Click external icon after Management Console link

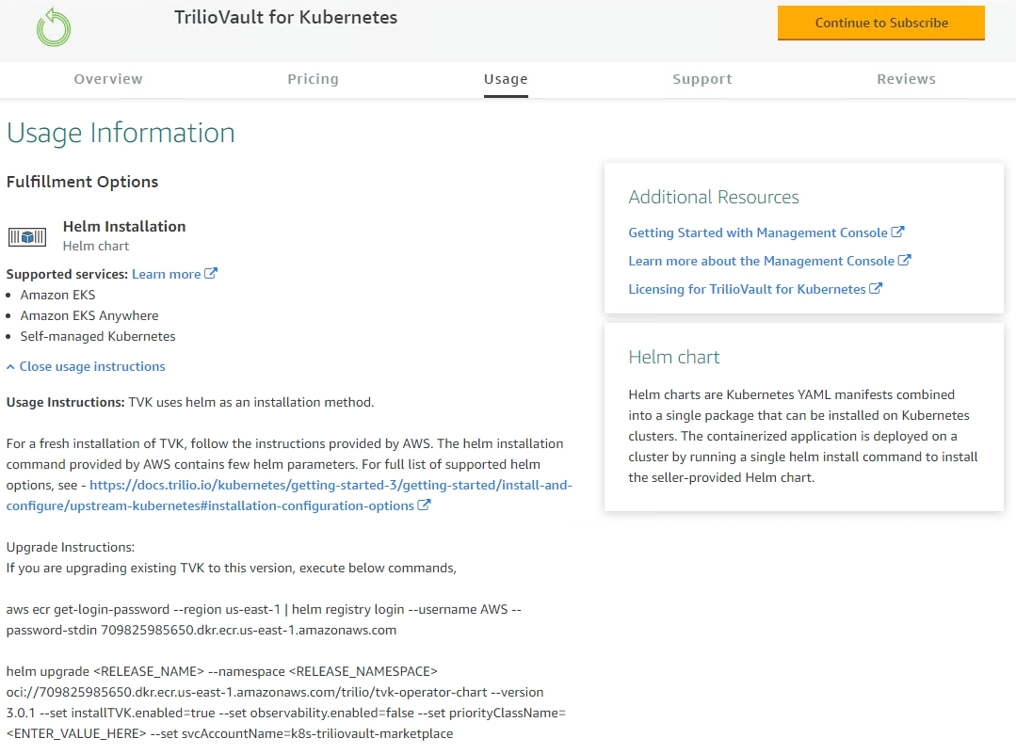905,261
